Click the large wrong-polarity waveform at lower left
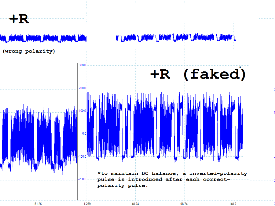275x206 pixels. tap(38, 137)
